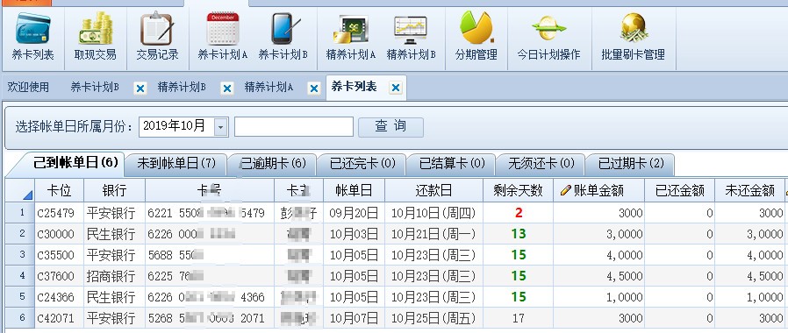The image size is (788, 333).
Task: Click the red remaining days value 2
Action: [x=518, y=213]
